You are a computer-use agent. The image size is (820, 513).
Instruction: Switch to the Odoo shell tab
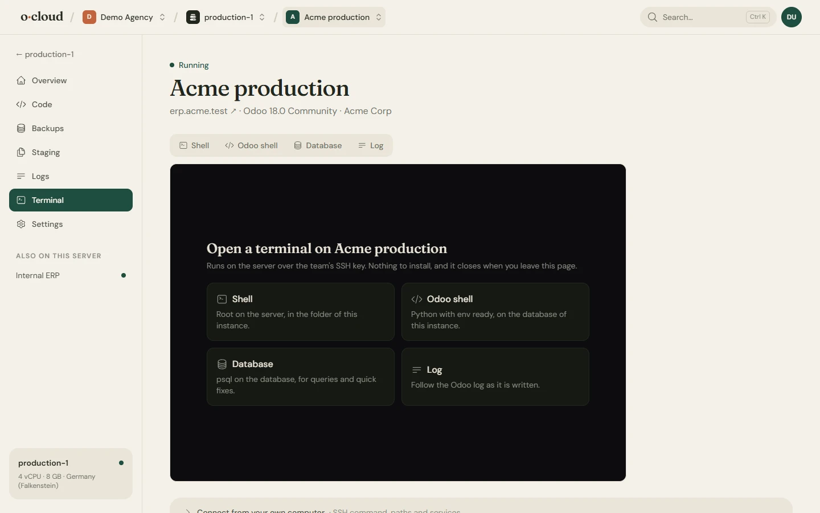pos(252,145)
